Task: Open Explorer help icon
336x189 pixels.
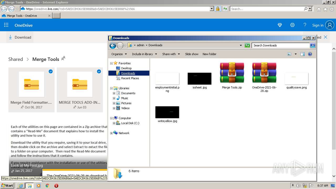Action: click(310, 54)
